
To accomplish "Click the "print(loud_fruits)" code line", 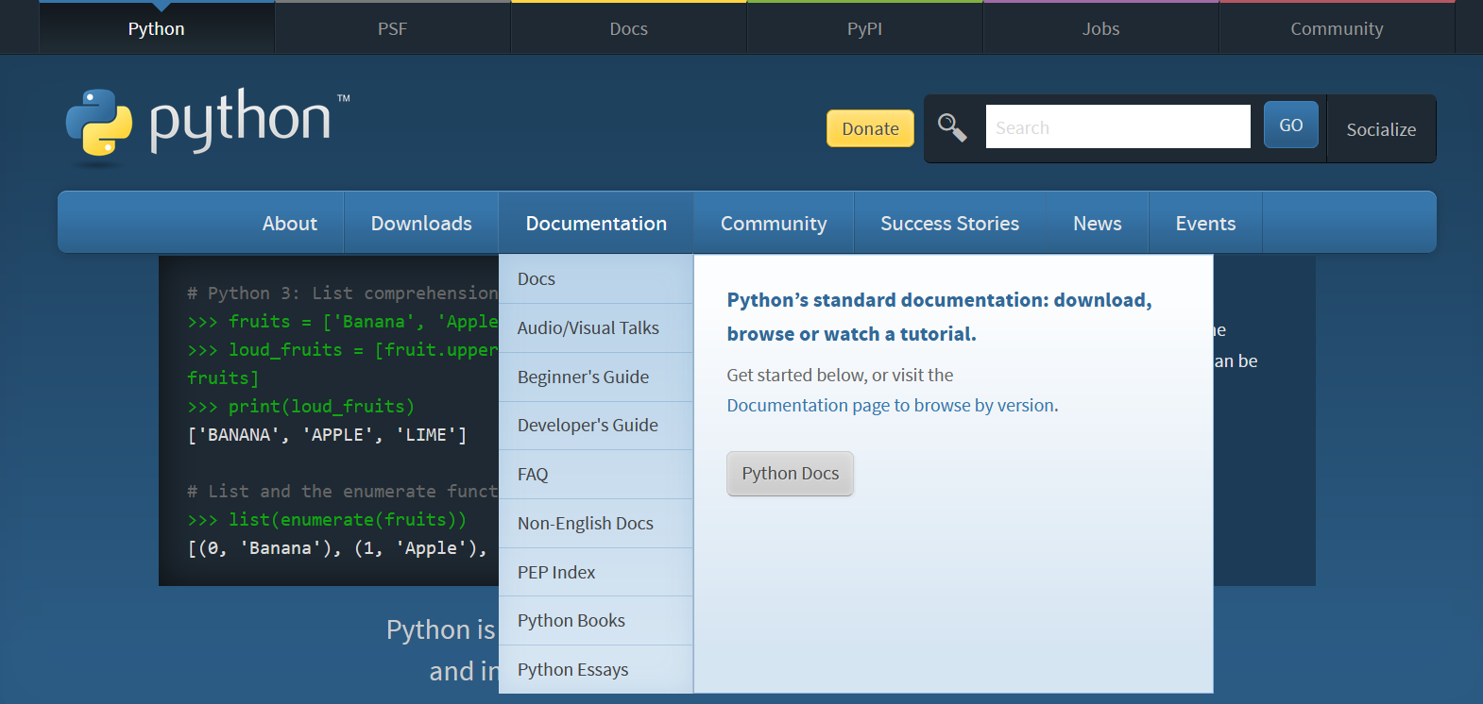I will [321, 407].
